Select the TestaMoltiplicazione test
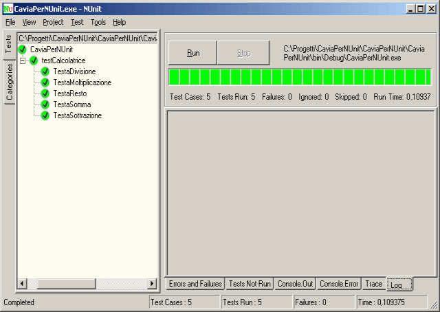Image resolution: width=440 pixels, height=312 pixels. pos(82,82)
